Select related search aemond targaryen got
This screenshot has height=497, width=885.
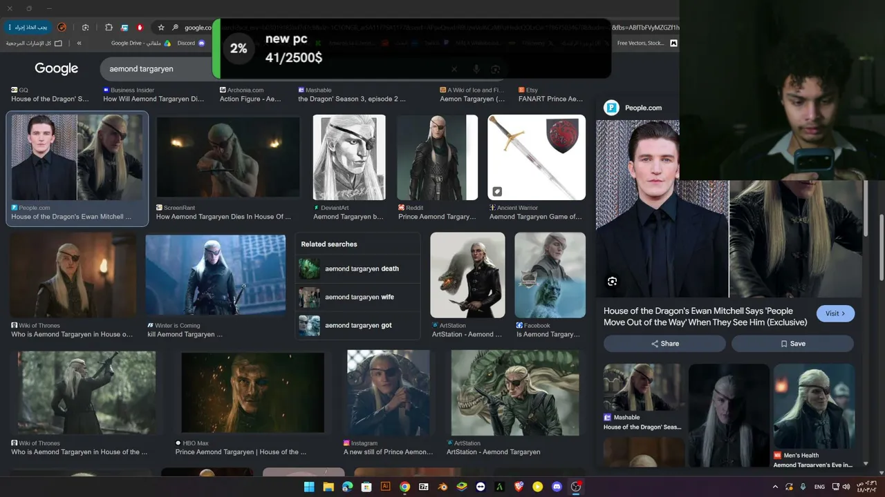358,325
